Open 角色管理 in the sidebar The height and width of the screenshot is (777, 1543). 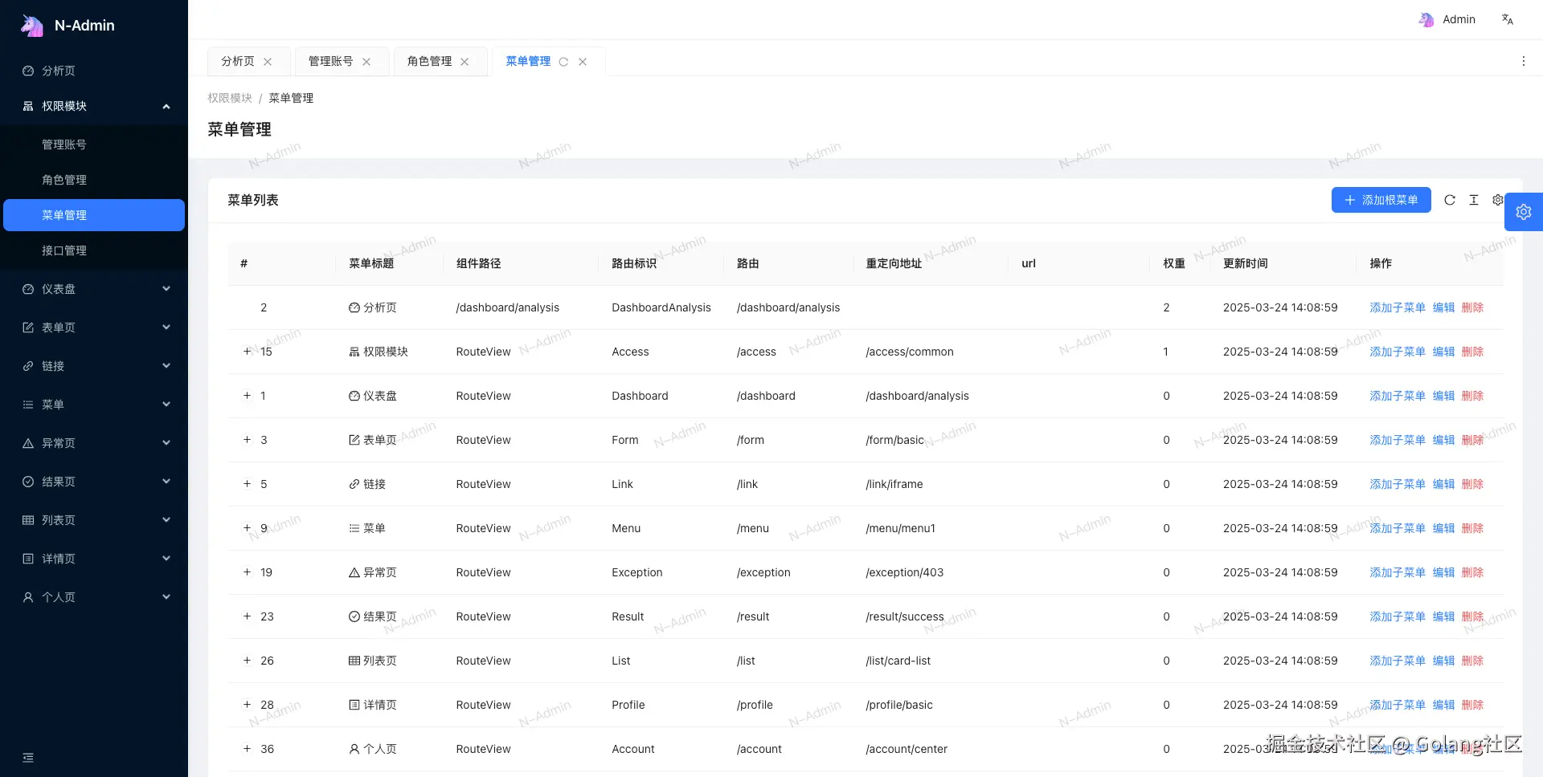tap(94, 180)
